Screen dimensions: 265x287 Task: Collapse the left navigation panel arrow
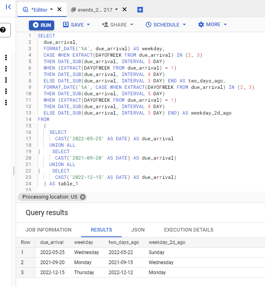pyautogui.click(x=8, y=7)
